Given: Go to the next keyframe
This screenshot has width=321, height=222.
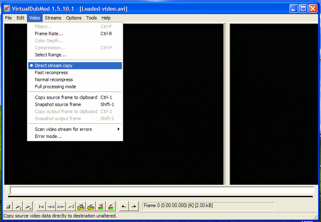Looking at the screenshot, I should pyautogui.click(x=91, y=206).
